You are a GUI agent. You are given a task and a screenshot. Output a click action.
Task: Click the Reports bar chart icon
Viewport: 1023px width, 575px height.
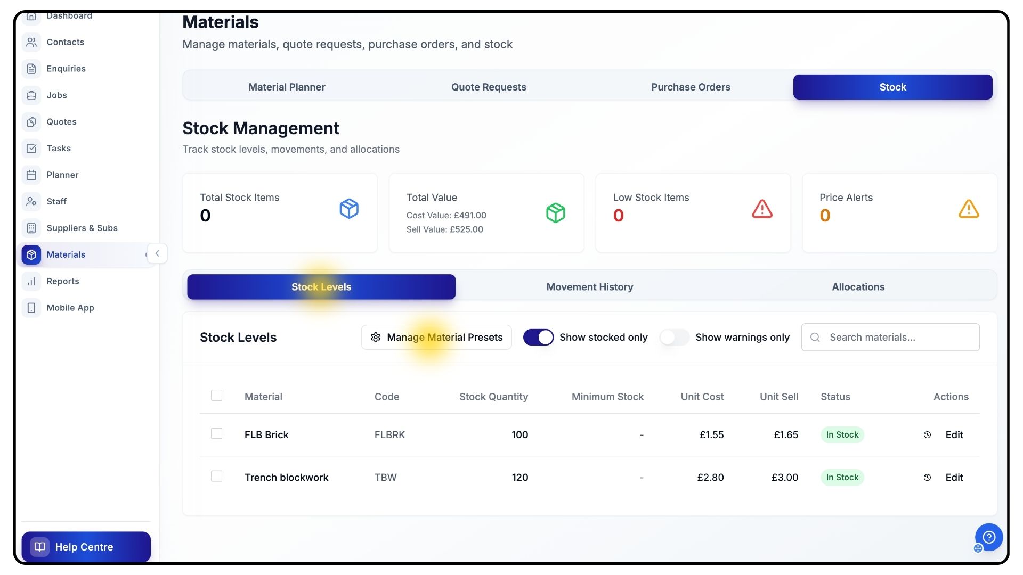[31, 282]
